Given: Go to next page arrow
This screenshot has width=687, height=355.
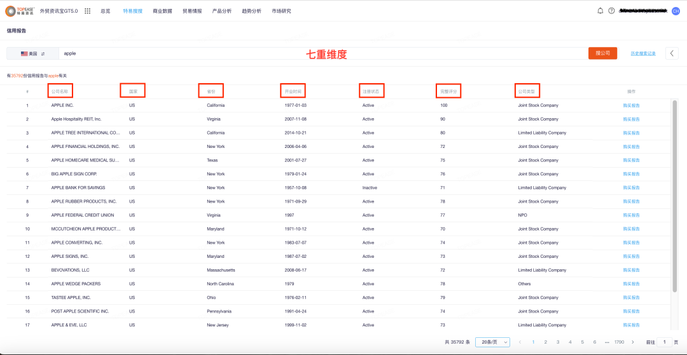Looking at the screenshot, I should click(632, 342).
